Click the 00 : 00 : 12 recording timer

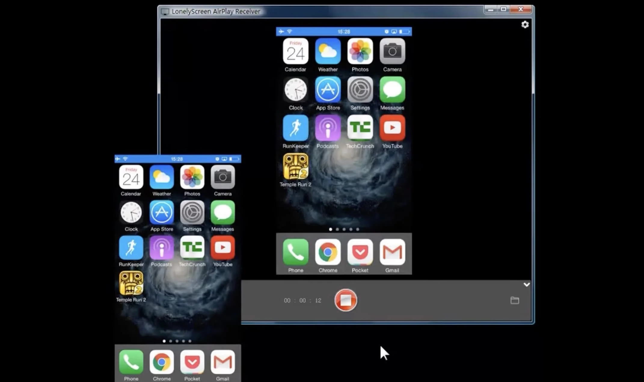[x=303, y=300]
